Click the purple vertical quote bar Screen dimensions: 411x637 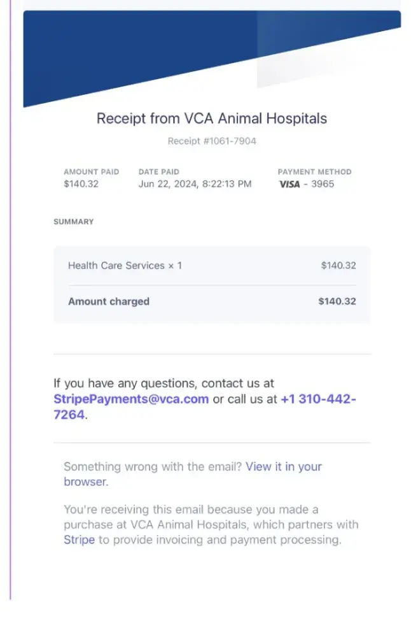point(11,318)
